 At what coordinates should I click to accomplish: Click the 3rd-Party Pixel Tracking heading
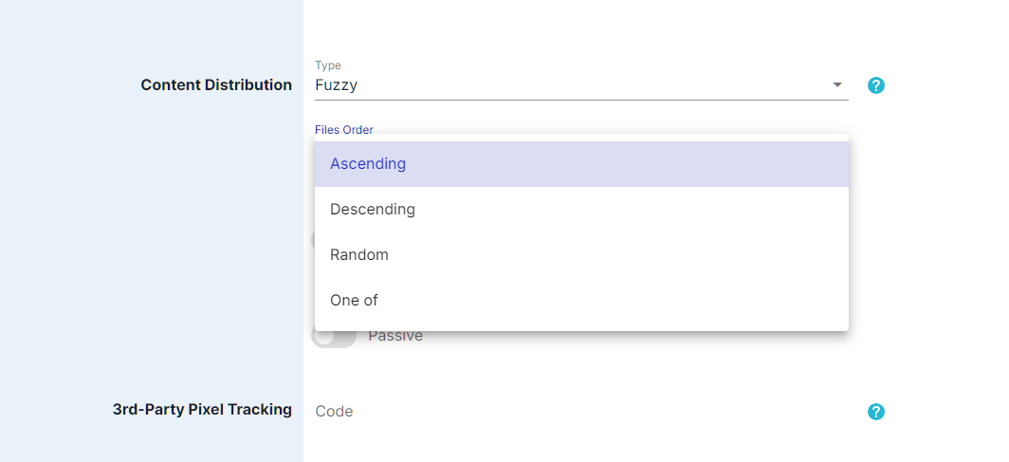(x=202, y=409)
